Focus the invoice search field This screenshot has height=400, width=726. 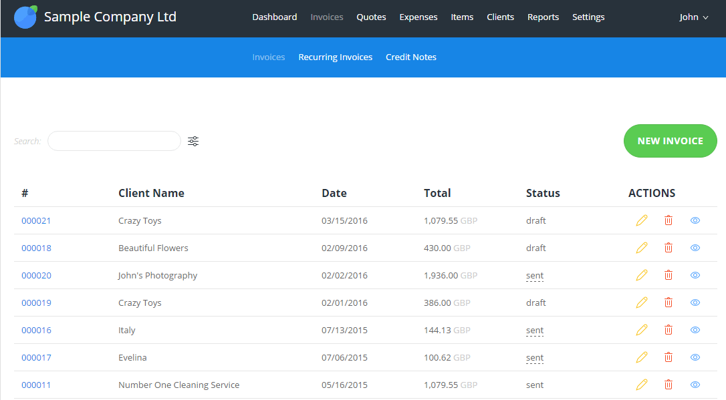click(x=114, y=141)
